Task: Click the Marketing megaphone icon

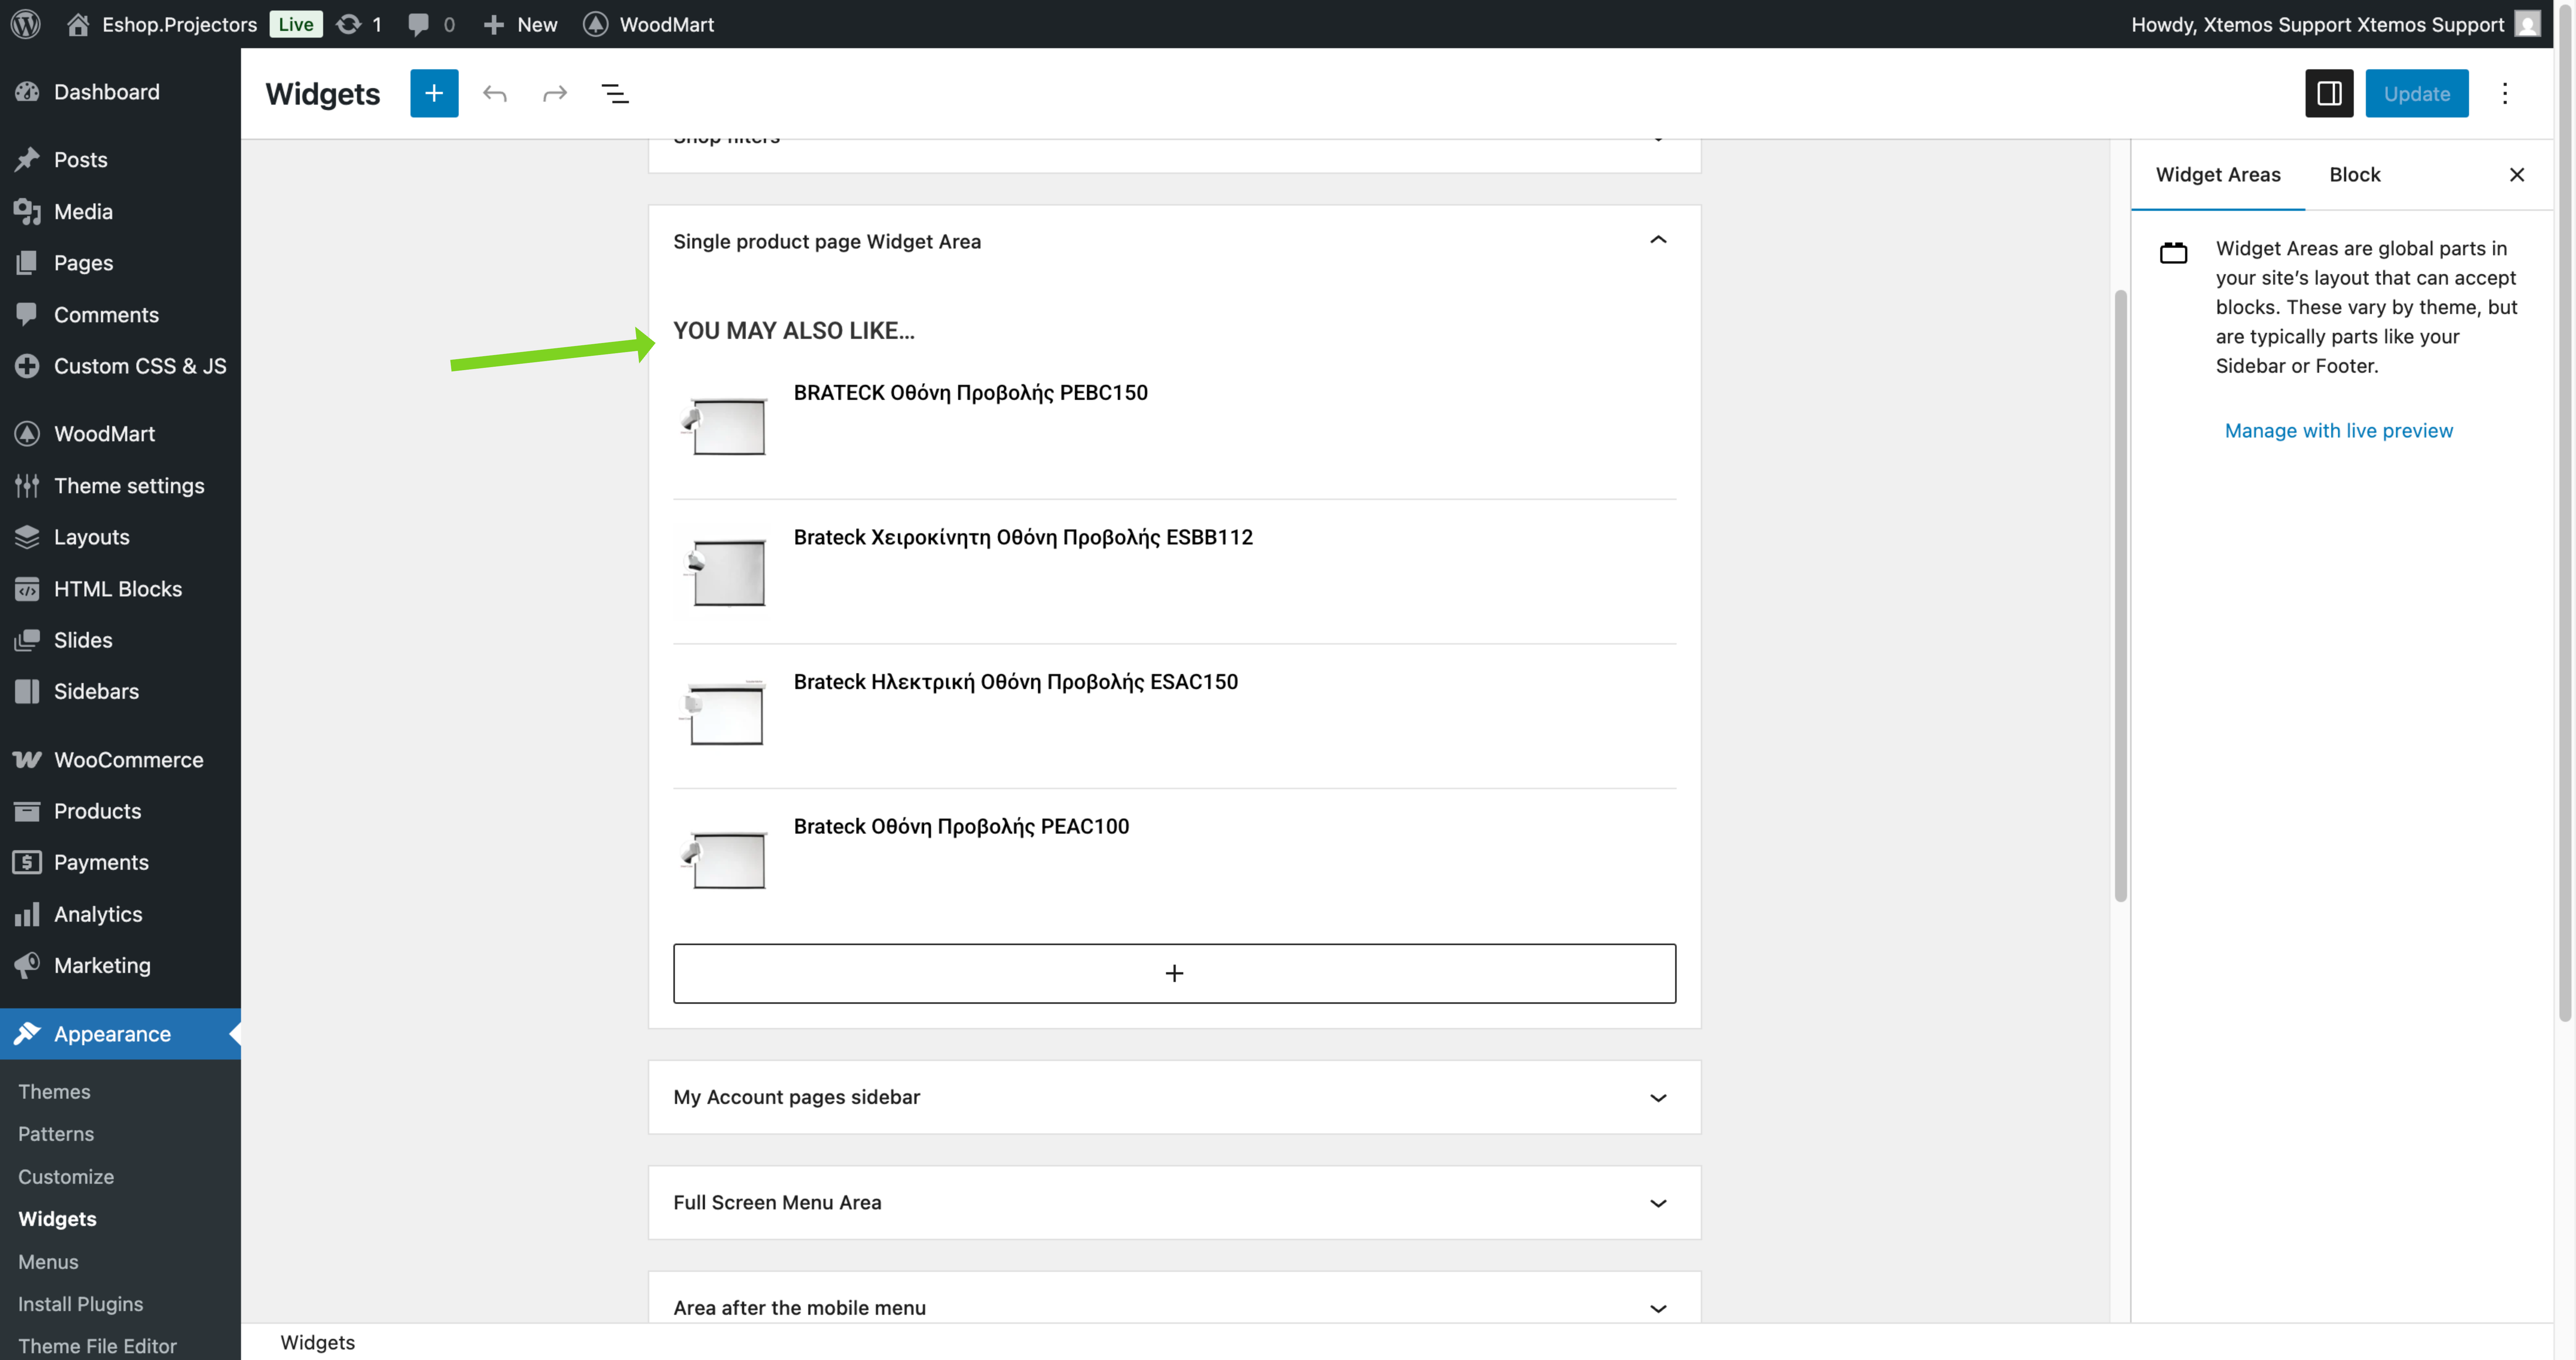Action: (27, 965)
